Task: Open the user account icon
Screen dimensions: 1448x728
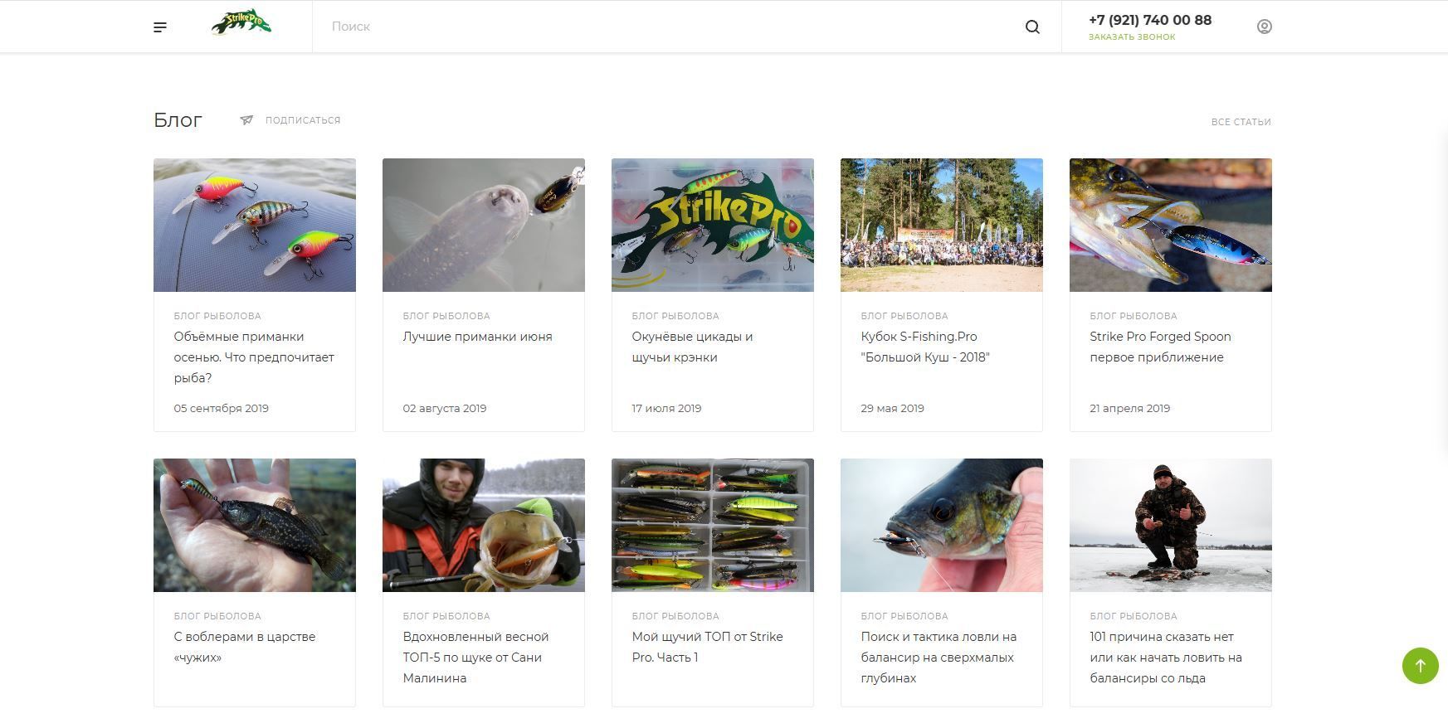Action: coord(1264,27)
